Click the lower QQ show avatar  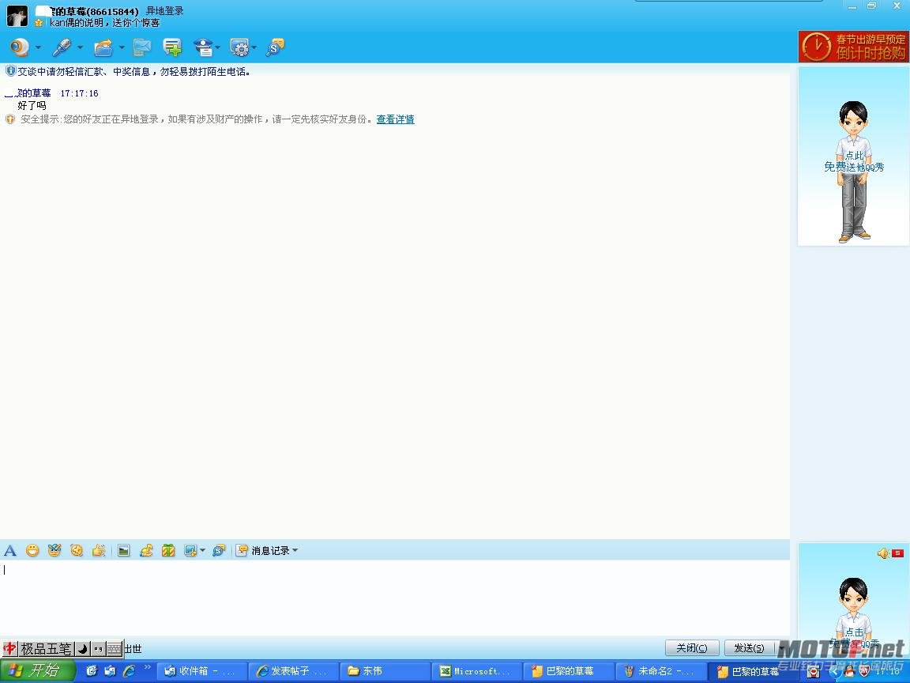tap(854, 600)
